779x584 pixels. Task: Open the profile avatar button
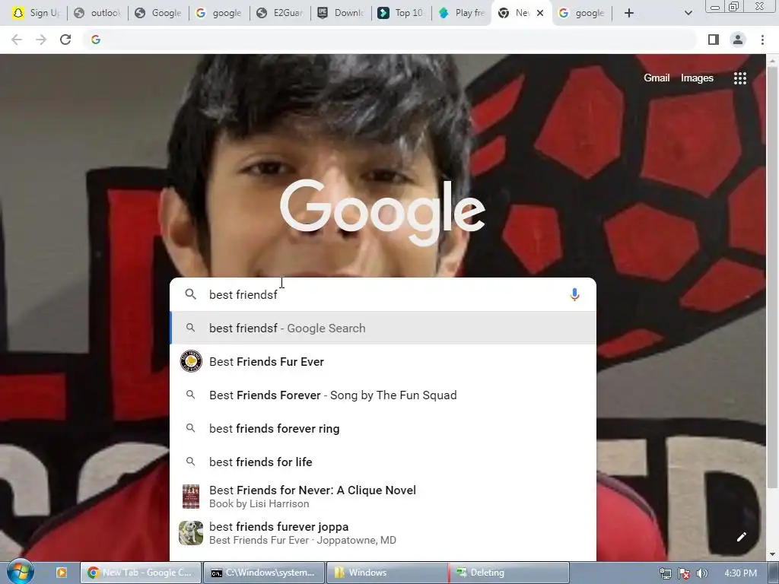[x=738, y=40]
